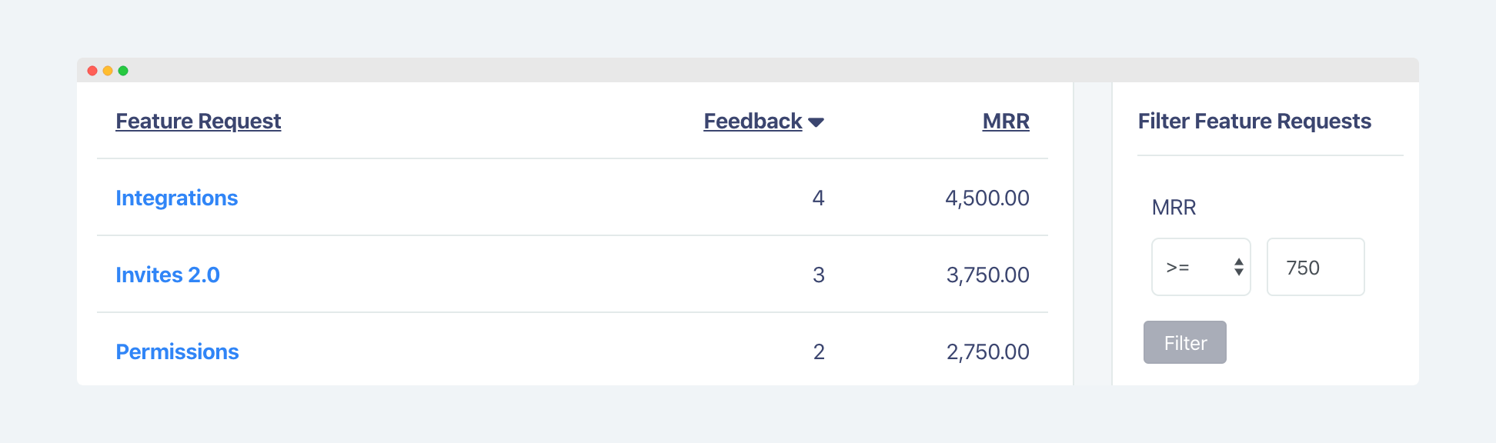Select the Permissions MRR value 2,750.00
The height and width of the screenshot is (443, 1496).
[x=987, y=351]
